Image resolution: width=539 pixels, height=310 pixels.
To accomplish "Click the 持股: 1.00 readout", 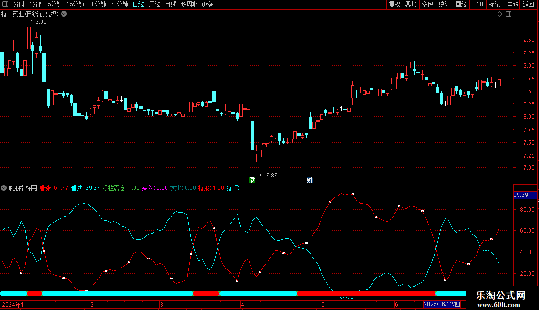I will [211, 188].
